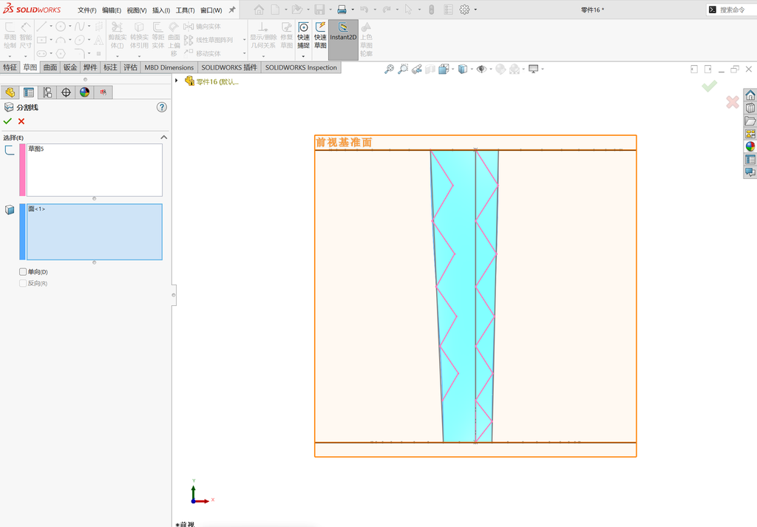Open SOLIDWORKS Resources home task pane
Image resolution: width=757 pixels, height=527 pixels.
[x=750, y=95]
